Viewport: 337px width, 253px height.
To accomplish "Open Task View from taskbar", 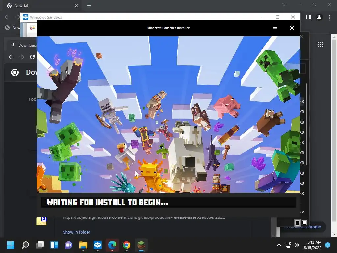I will click(40, 245).
